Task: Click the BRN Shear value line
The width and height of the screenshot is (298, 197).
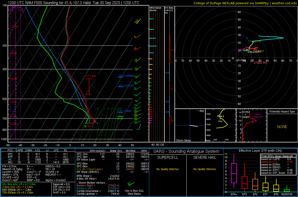Action: tap(98, 176)
